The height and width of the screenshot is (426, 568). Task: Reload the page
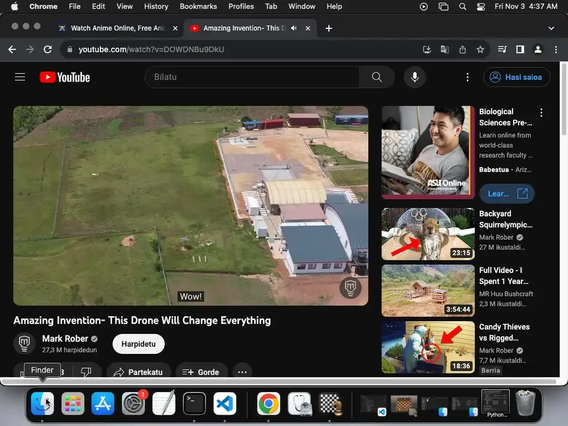tap(48, 49)
